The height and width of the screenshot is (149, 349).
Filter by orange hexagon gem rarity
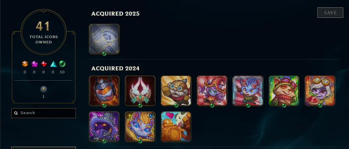point(25,64)
